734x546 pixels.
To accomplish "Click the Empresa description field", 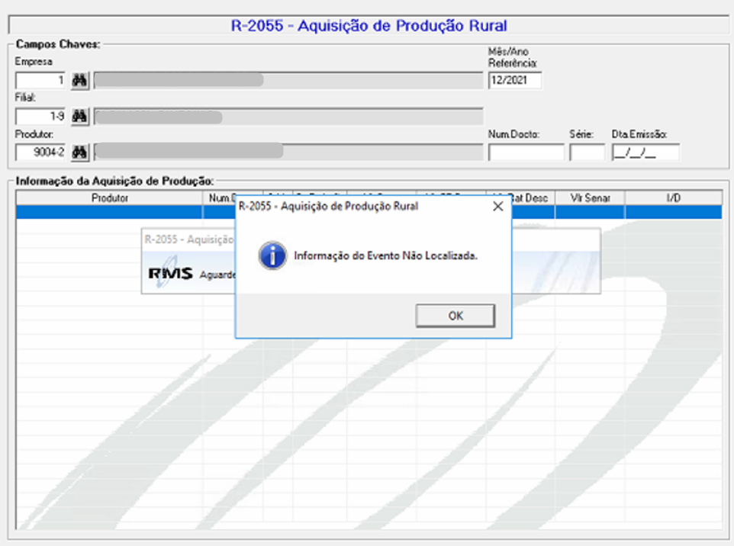I will click(x=288, y=81).
